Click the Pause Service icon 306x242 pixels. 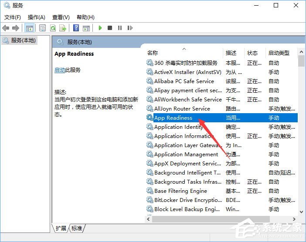click(x=120, y=28)
